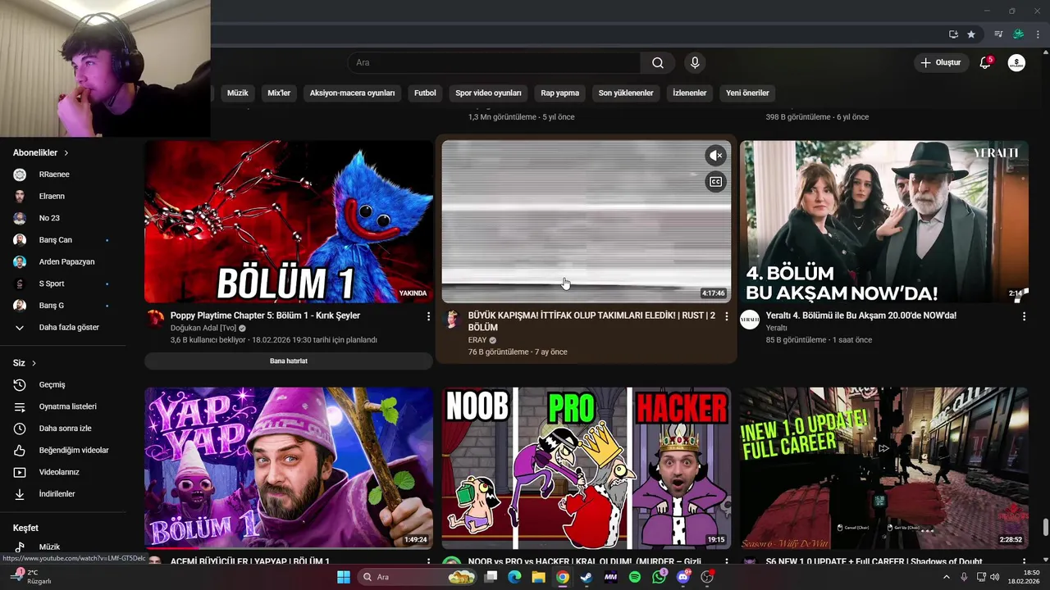This screenshot has width=1050, height=590.
Task: Open Doğukan Adal channel avatar
Action: (155, 320)
